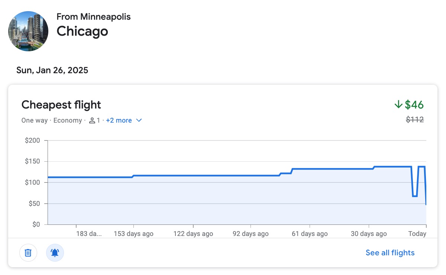Click the Chicago destination heading

click(82, 32)
